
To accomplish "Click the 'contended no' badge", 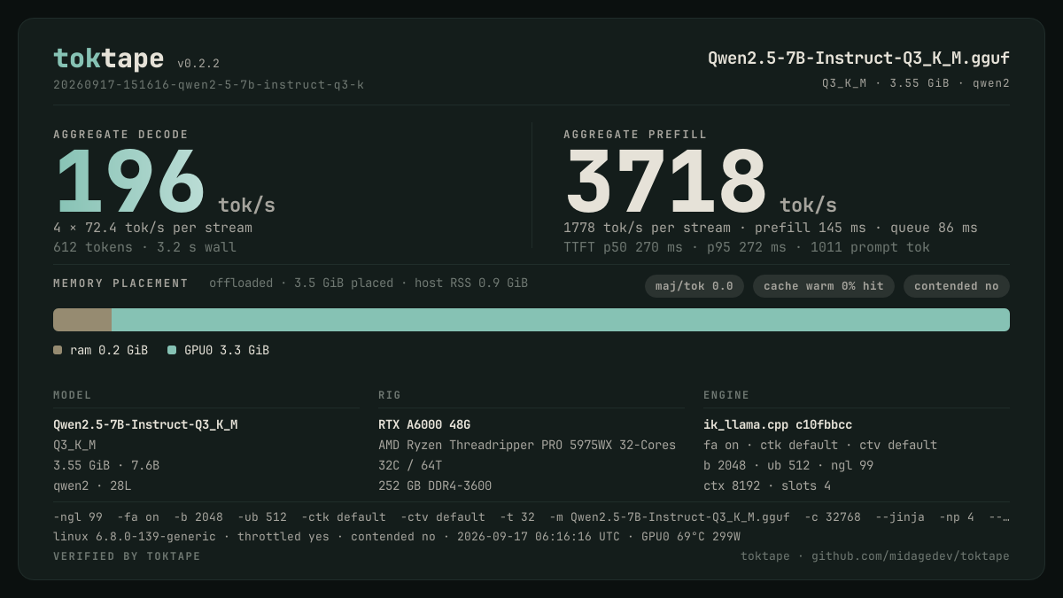I will 957,286.
